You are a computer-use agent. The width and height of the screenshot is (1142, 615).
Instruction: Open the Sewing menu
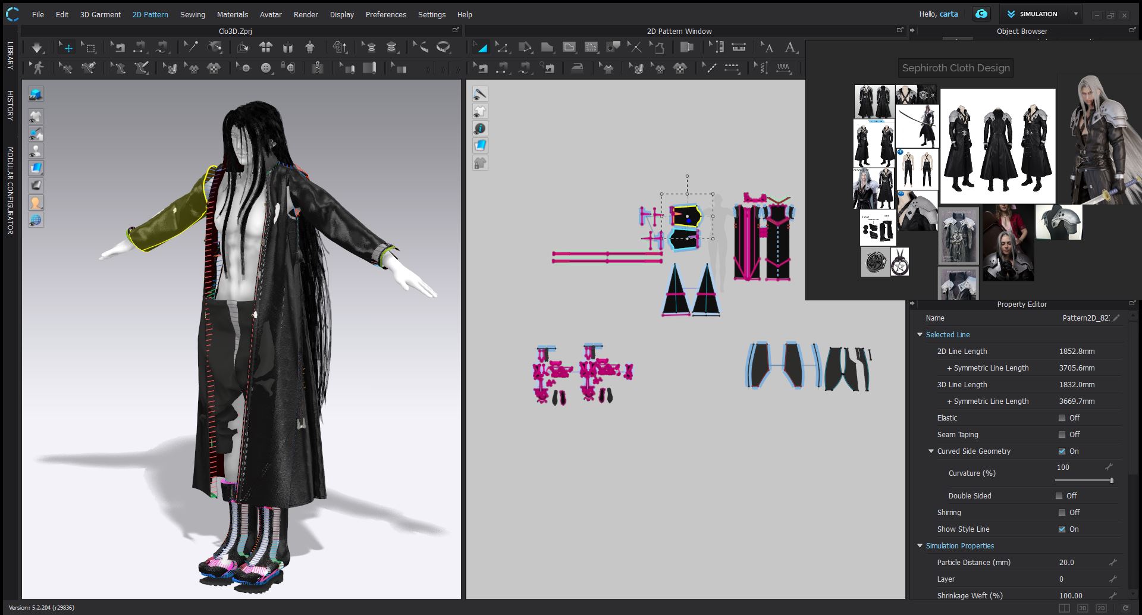[x=192, y=14]
